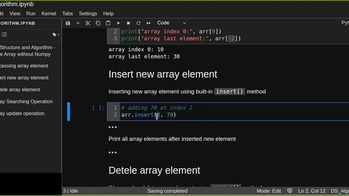Go to 'cessing array element' outline entry
Screen dimensions: 349x196
[24, 66]
